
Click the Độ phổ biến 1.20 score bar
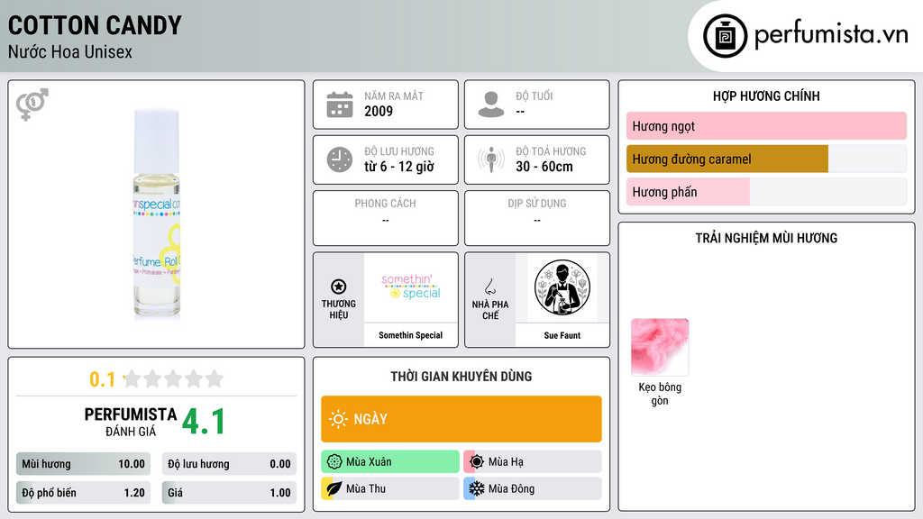pyautogui.click(x=83, y=493)
